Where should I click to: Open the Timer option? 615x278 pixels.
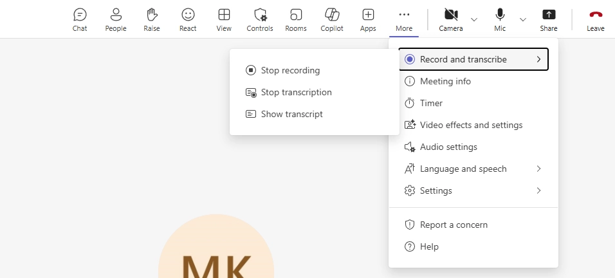click(473, 103)
